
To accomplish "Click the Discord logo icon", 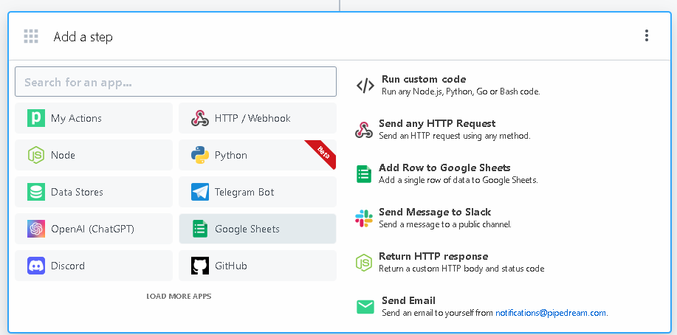I will (36, 266).
